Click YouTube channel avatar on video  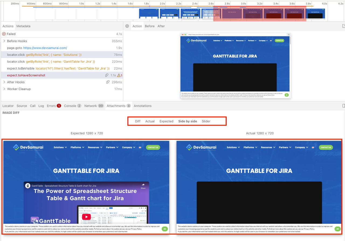tap(28, 186)
